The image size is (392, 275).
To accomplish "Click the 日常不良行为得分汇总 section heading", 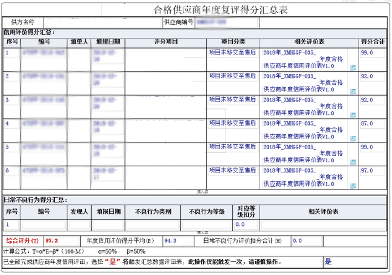I will click(35, 200).
